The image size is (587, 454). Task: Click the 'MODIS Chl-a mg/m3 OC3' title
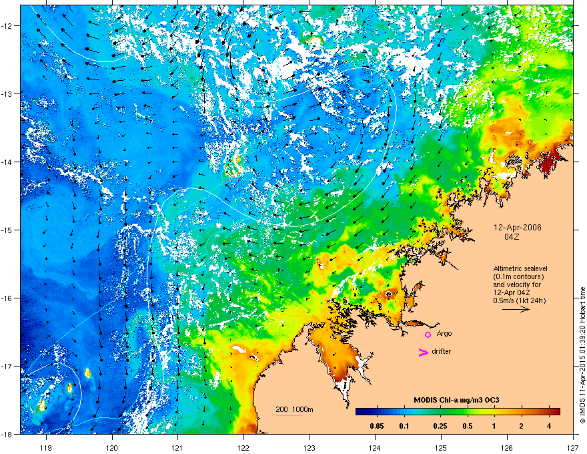click(456, 400)
